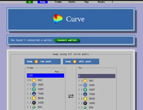This screenshot has height=110, width=143.
Task: Click the DAI label in From list
Action: (x=40, y=80)
